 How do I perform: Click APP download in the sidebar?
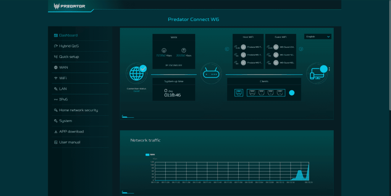[x=71, y=131]
